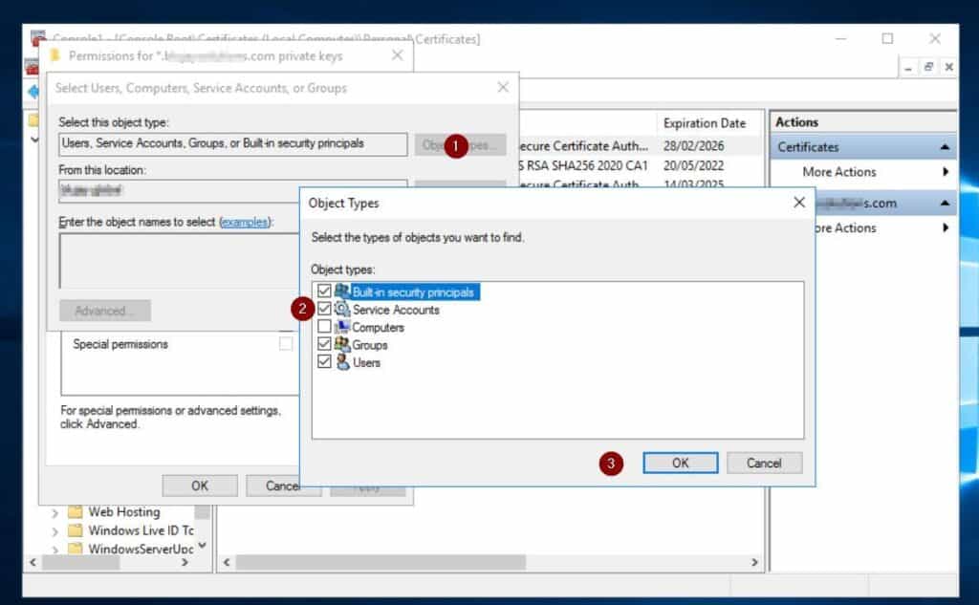Screen dimensions: 979x605
Task: Click the object type field
Action: 233,143
